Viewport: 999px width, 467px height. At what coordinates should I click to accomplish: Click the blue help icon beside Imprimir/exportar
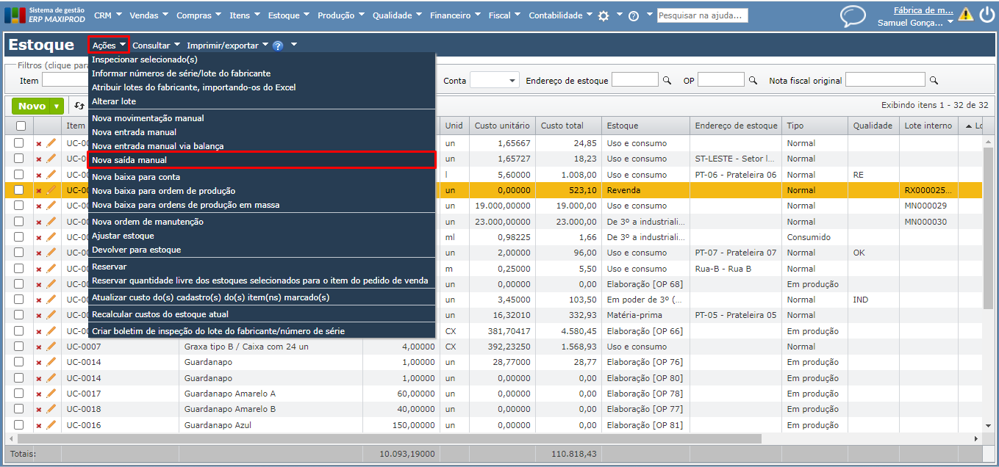[278, 46]
